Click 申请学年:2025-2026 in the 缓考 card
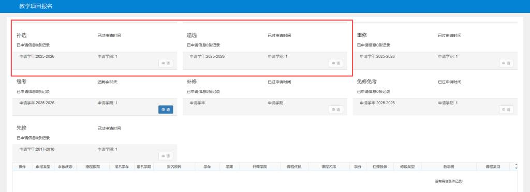Viewport: 530px width, 192px height. [37, 103]
